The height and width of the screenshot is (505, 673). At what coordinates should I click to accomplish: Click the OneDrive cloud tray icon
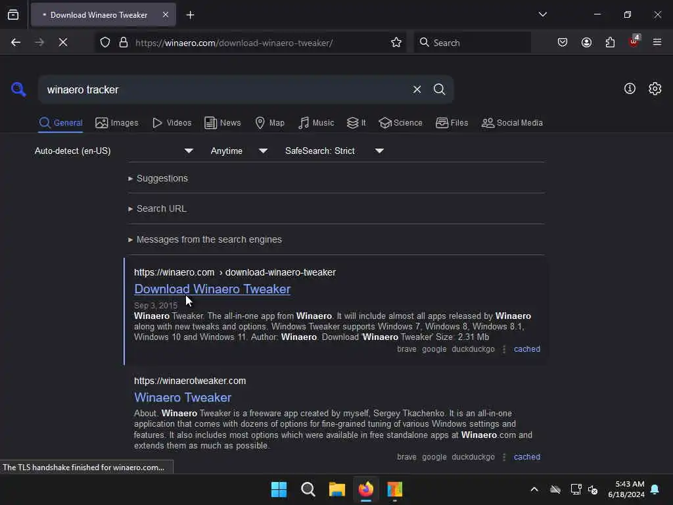[555, 489]
